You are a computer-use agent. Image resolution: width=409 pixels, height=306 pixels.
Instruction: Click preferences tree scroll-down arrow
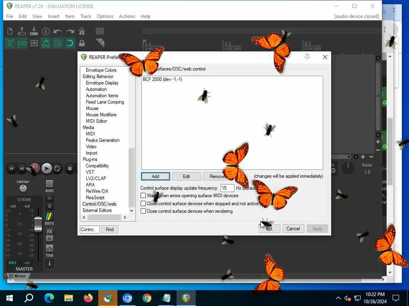[x=132, y=210]
